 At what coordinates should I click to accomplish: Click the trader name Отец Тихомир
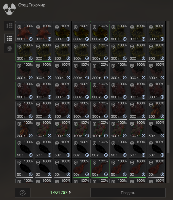point(32,5)
